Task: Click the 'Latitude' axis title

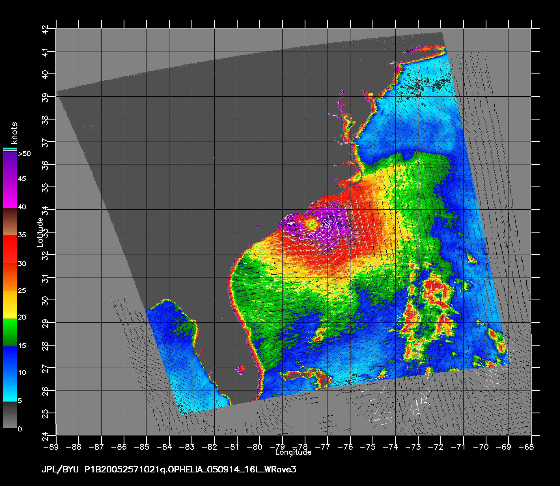Action: click(x=40, y=232)
